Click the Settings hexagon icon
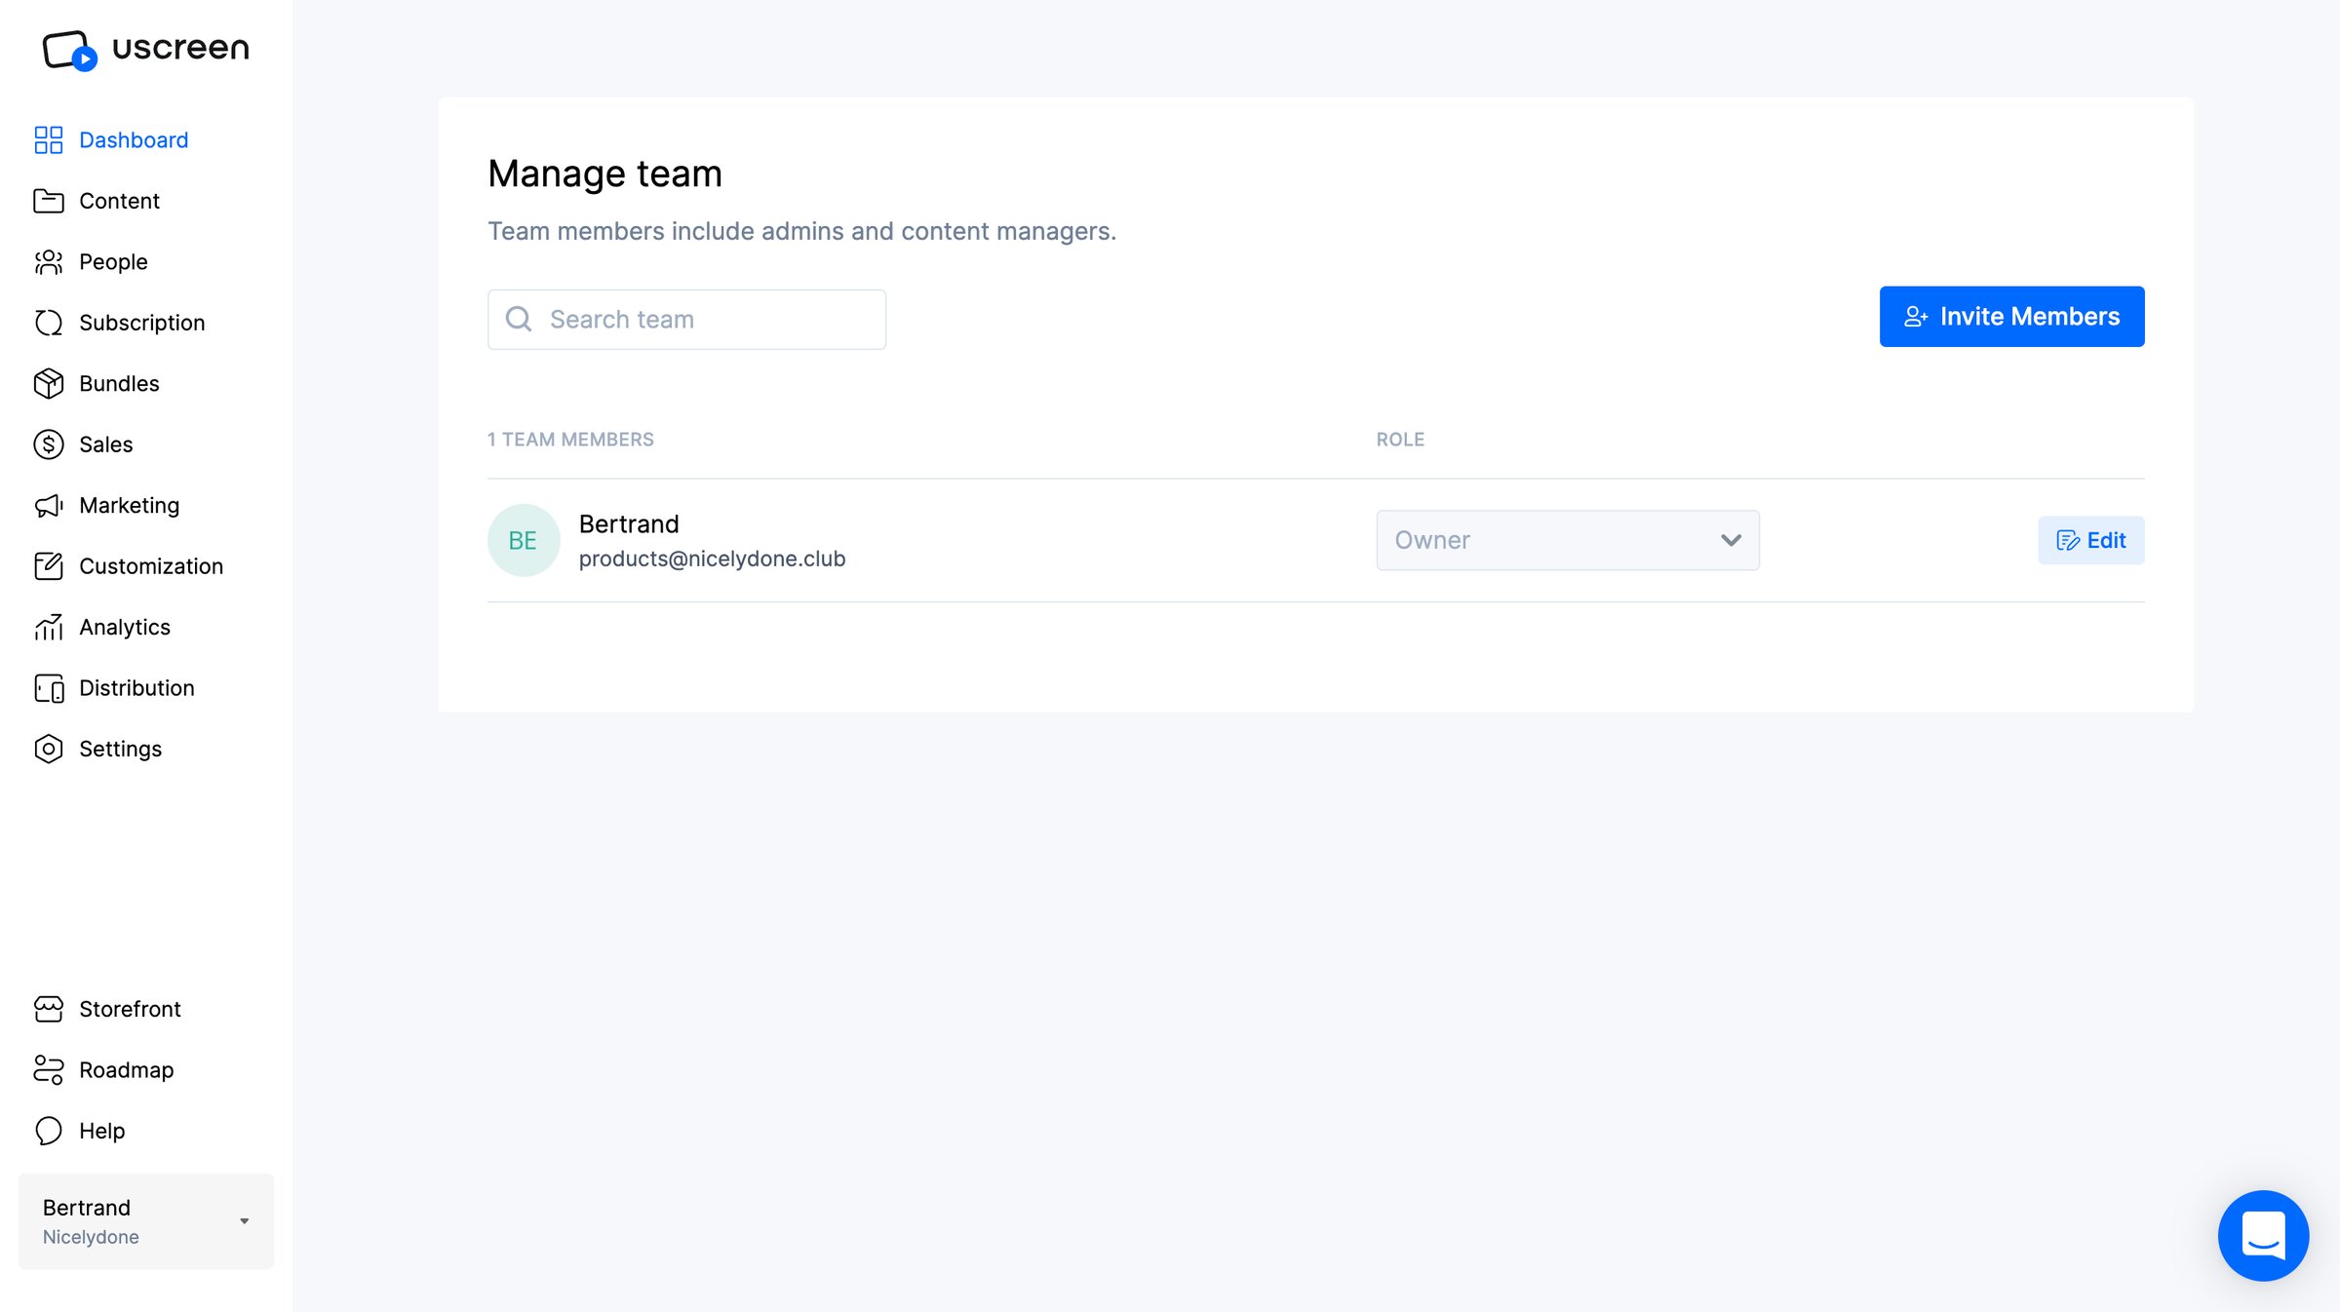 click(49, 750)
